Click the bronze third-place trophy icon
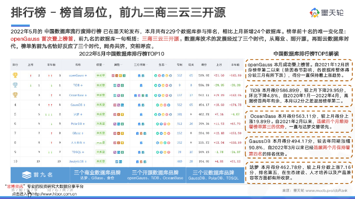This screenshot has width=355, height=199. click(x=15, y=95)
